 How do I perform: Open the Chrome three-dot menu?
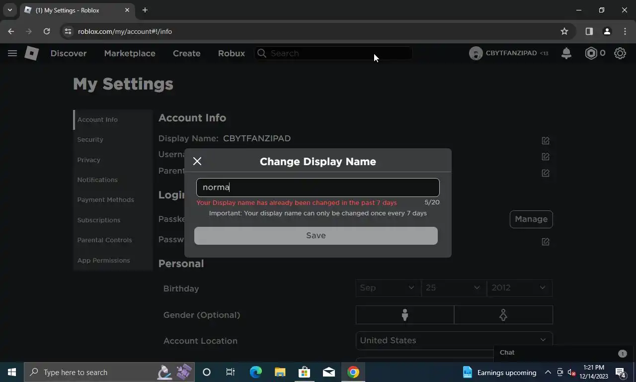tap(625, 31)
